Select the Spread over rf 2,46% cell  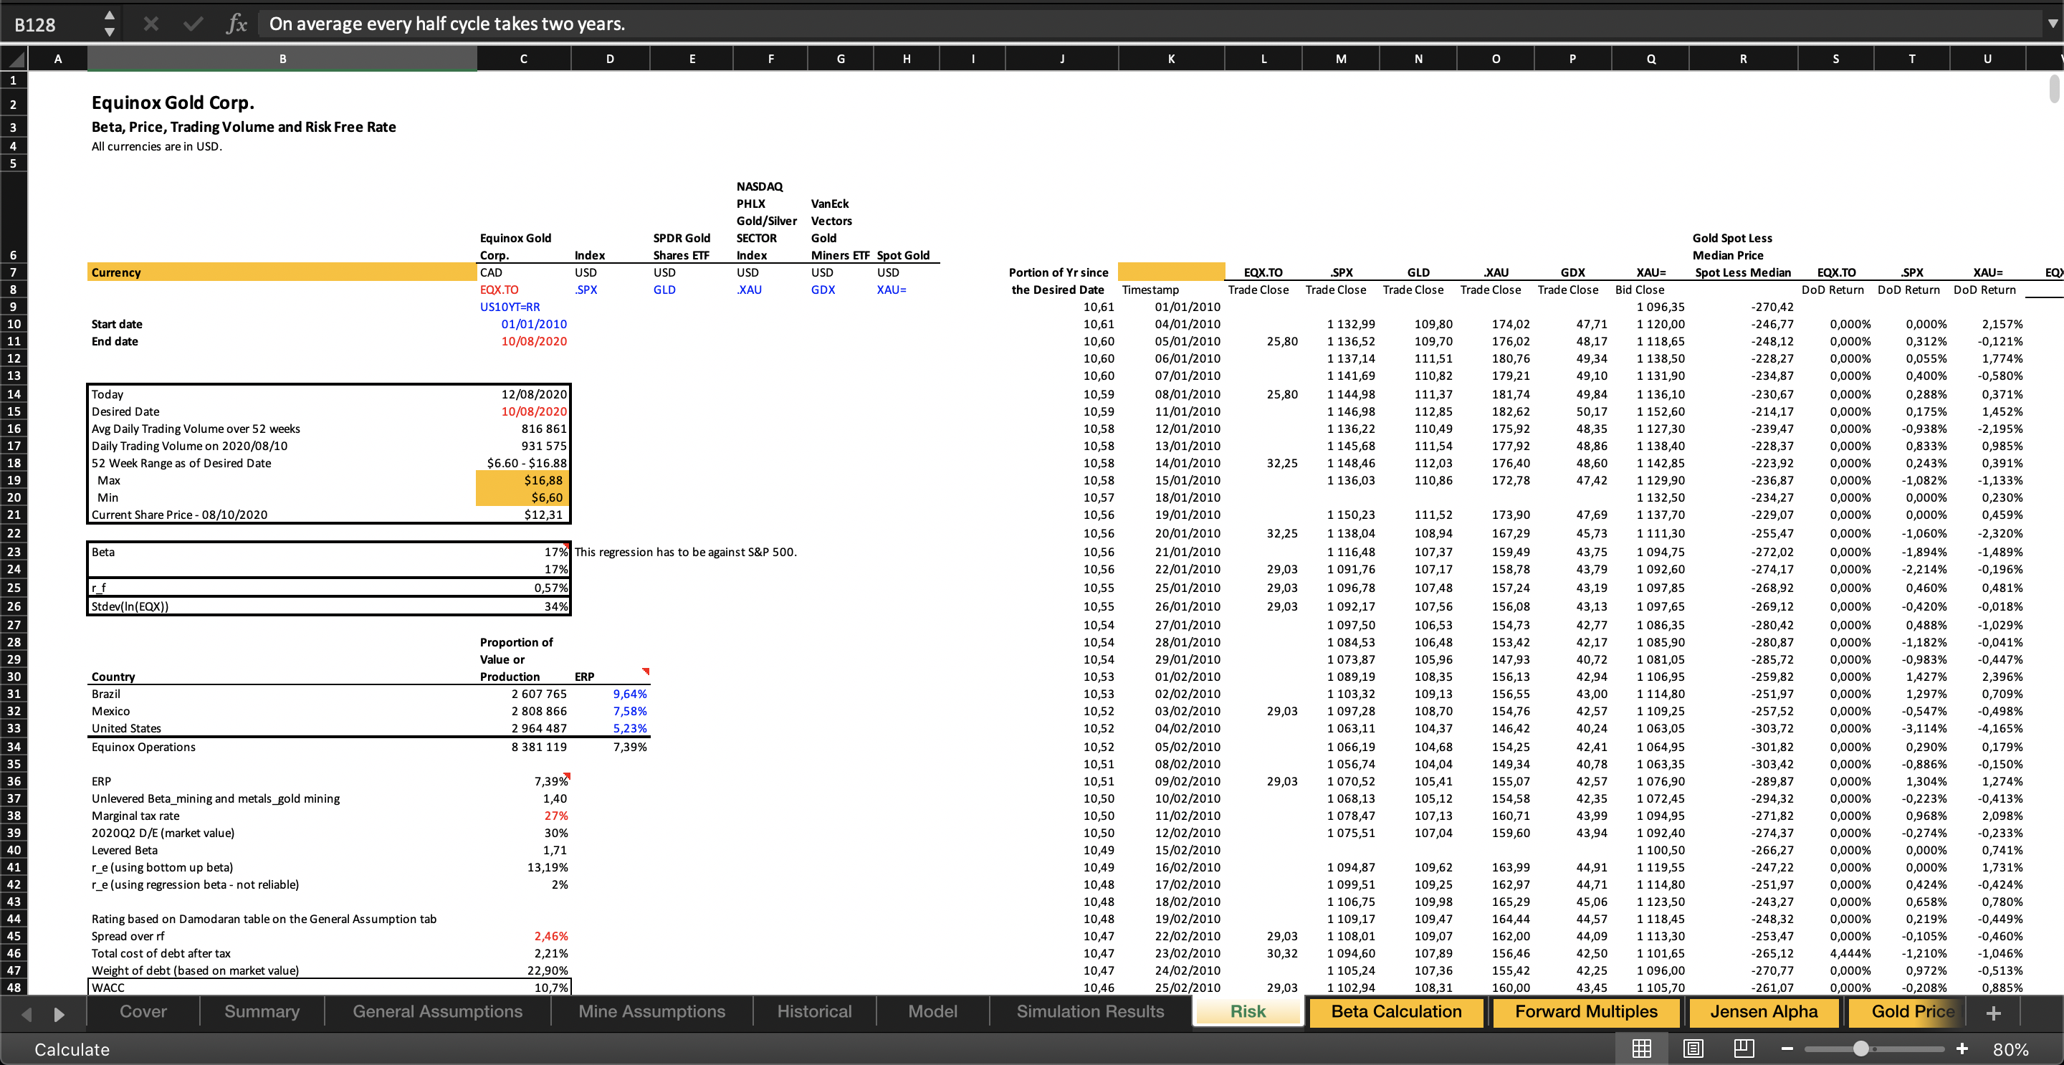pyautogui.click(x=523, y=936)
